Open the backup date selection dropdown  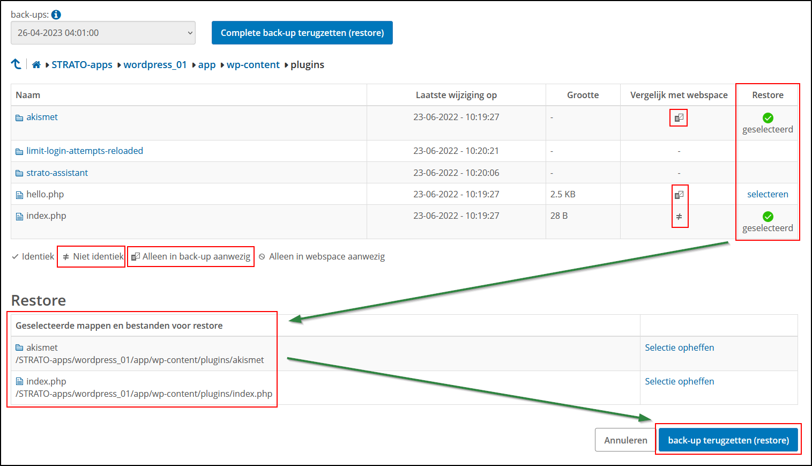(x=103, y=33)
